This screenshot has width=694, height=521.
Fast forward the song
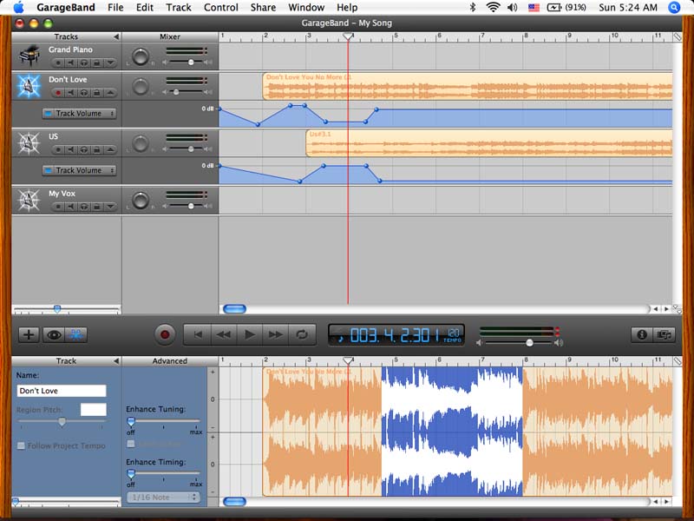[275, 334]
